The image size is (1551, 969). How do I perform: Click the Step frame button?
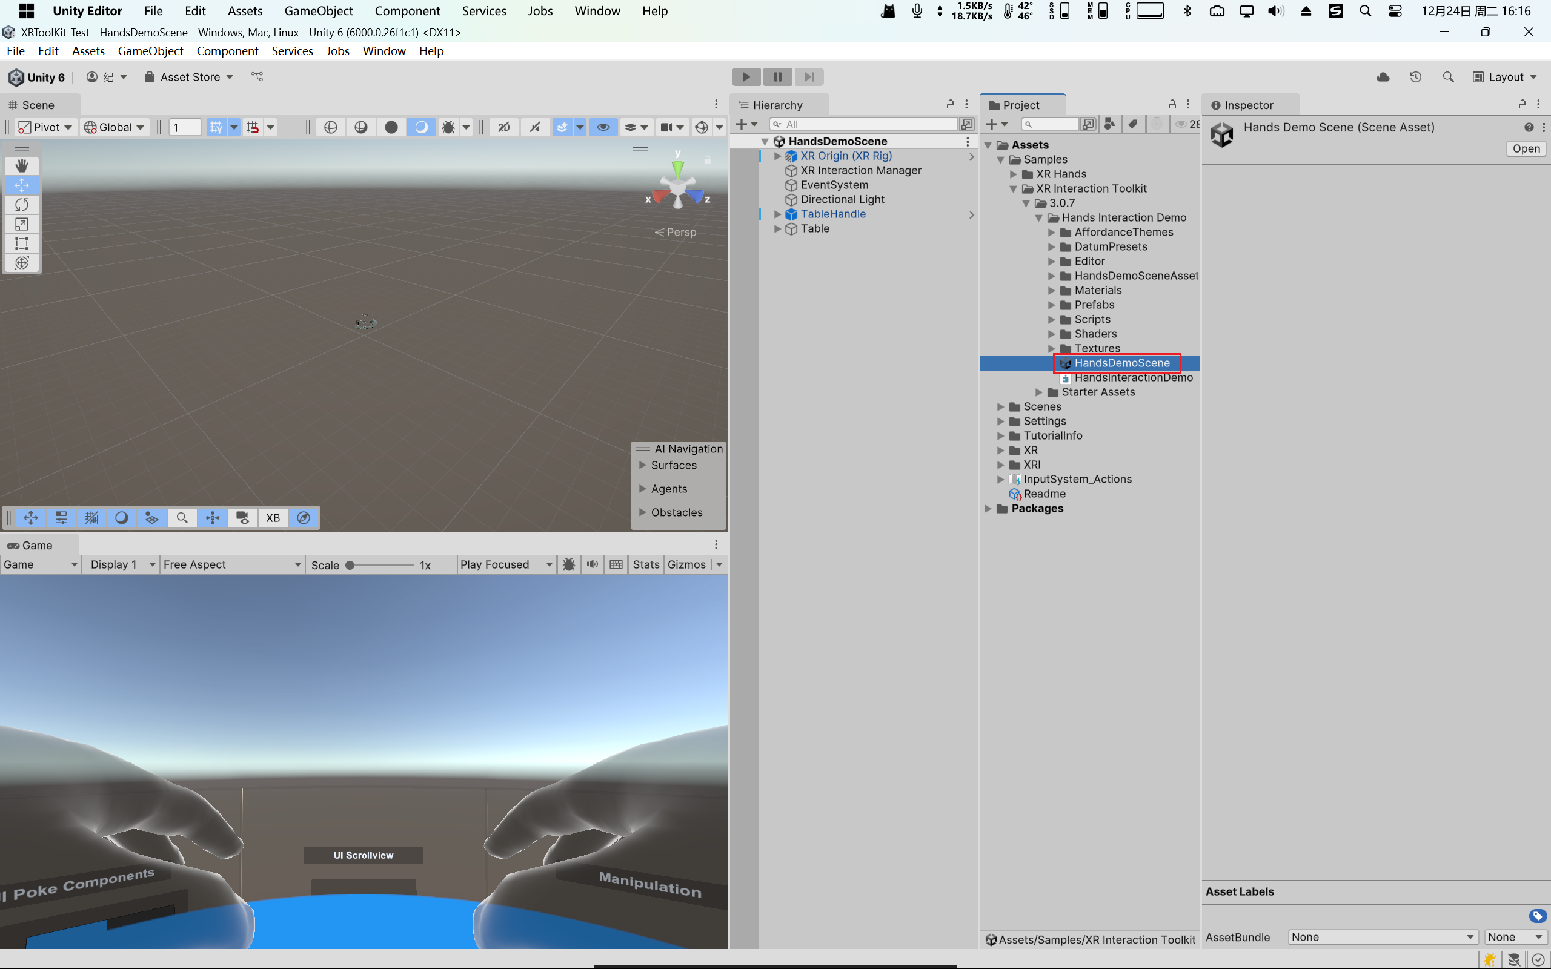[809, 77]
